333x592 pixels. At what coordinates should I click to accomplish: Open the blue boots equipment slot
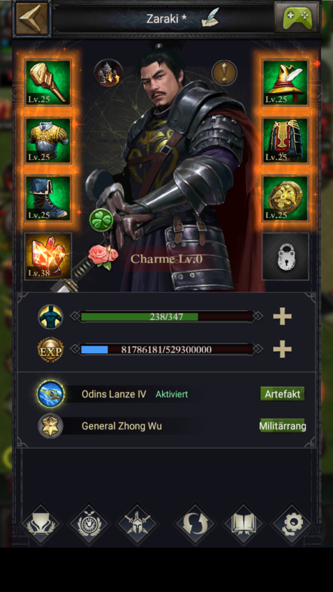point(48,198)
